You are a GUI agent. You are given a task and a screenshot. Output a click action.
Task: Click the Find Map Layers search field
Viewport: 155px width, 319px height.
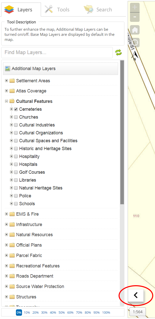coord(57,53)
